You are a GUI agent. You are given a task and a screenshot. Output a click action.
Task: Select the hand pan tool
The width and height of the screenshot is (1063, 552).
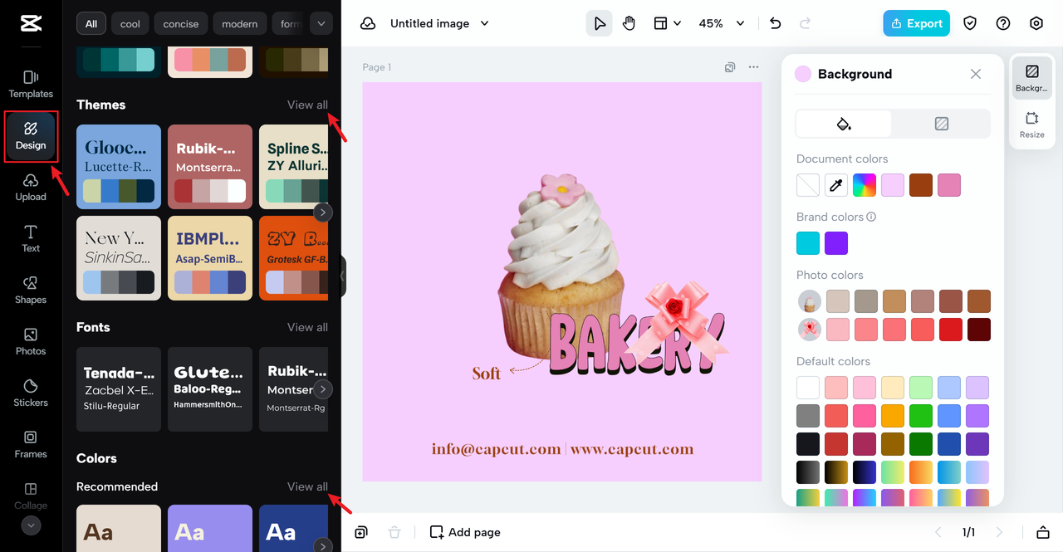629,23
